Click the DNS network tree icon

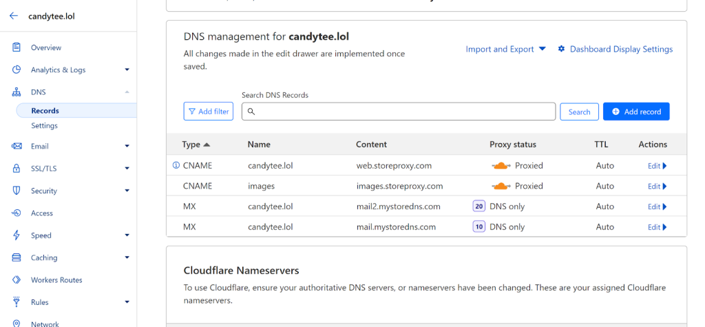coord(17,92)
